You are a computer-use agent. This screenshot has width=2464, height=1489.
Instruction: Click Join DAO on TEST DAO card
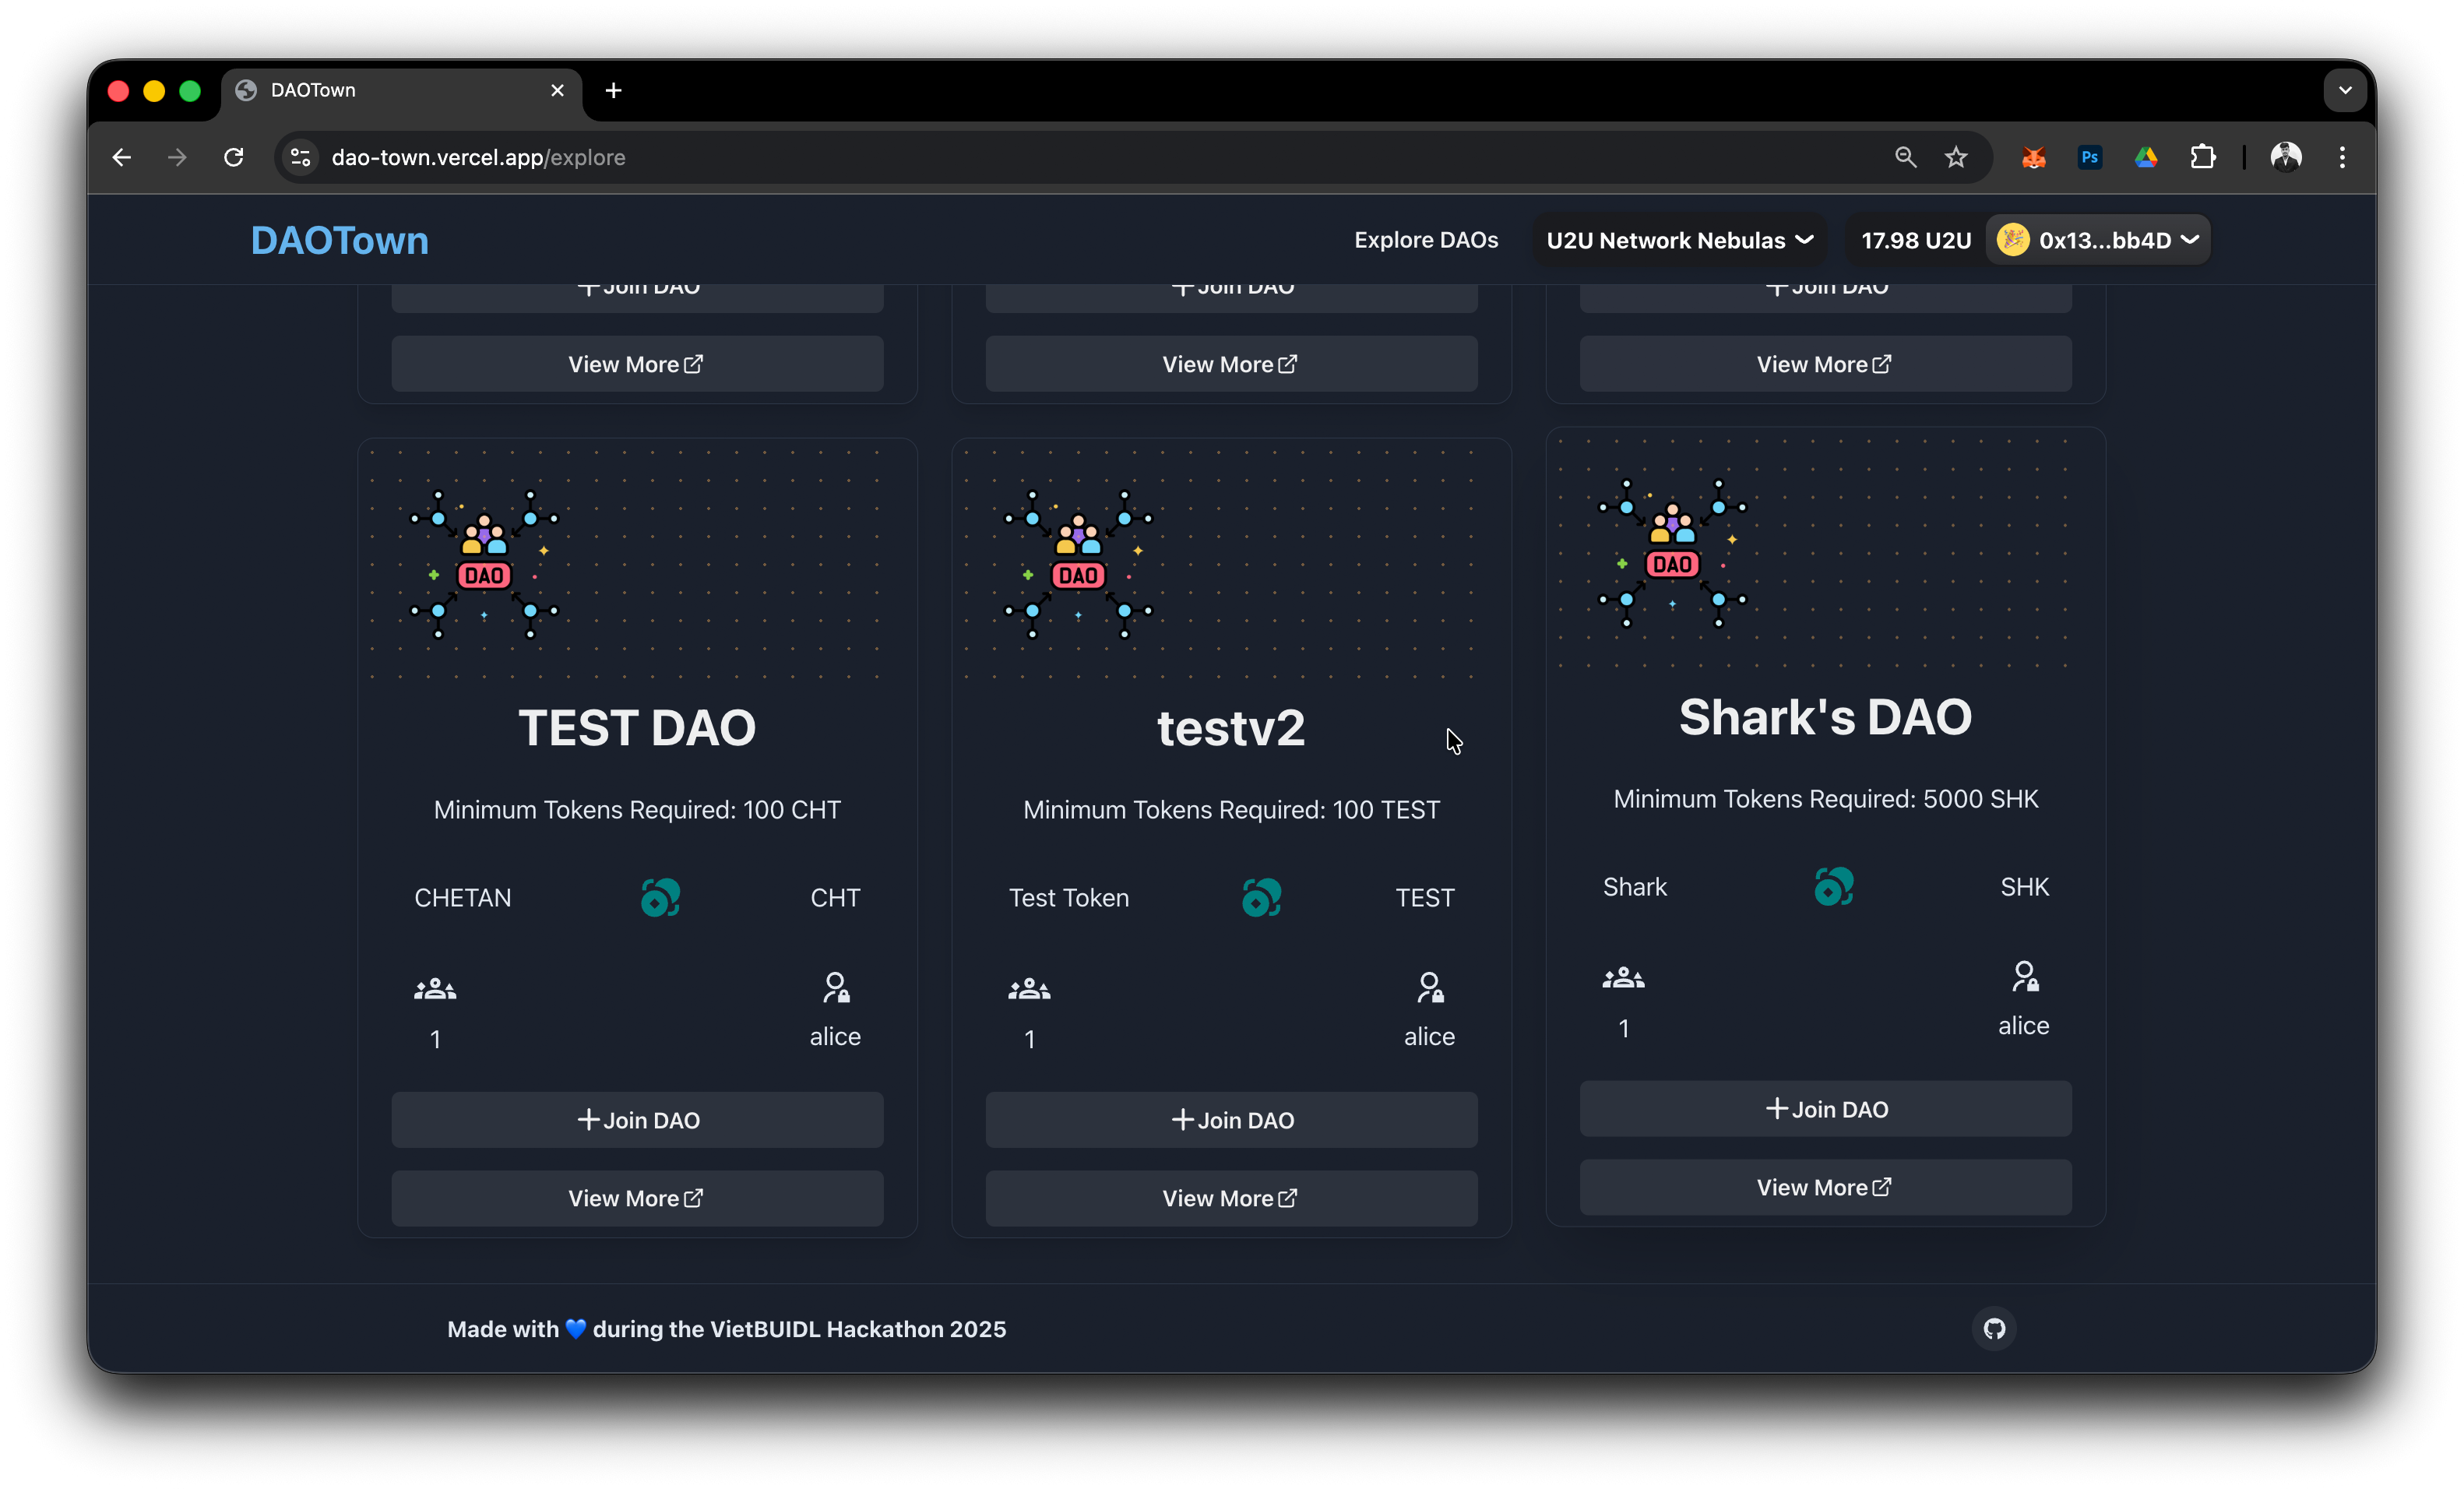pyautogui.click(x=637, y=1119)
